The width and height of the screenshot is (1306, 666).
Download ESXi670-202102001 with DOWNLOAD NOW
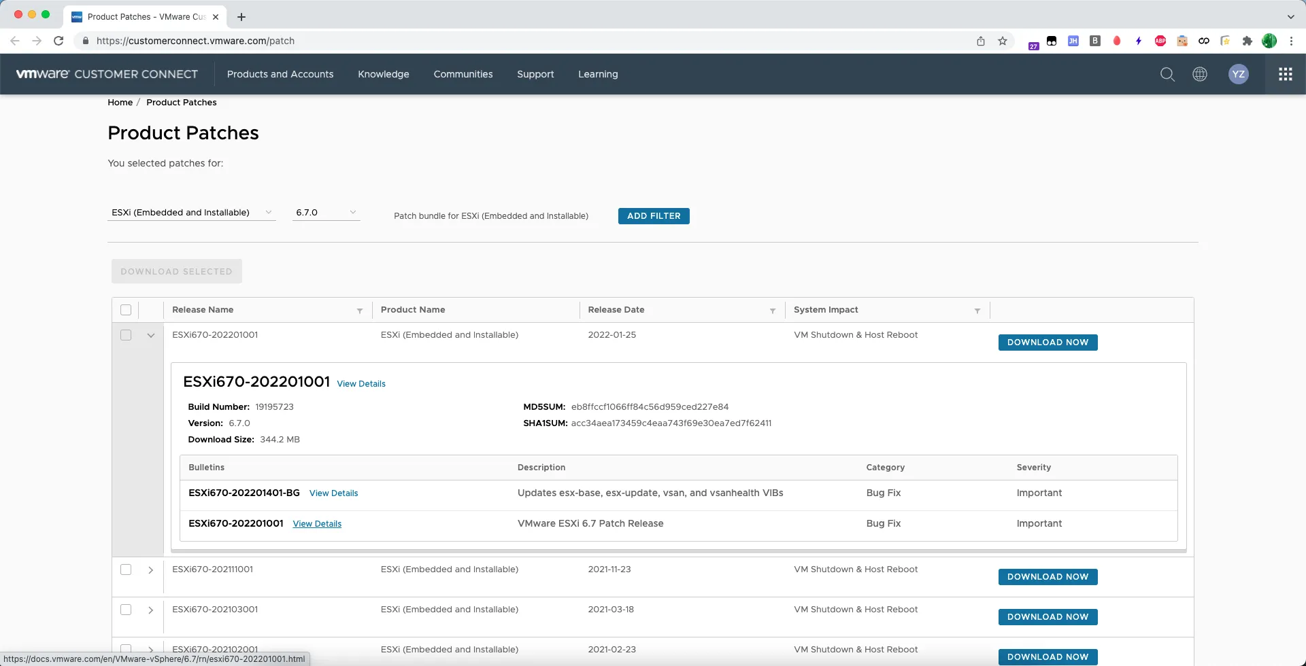(1048, 657)
